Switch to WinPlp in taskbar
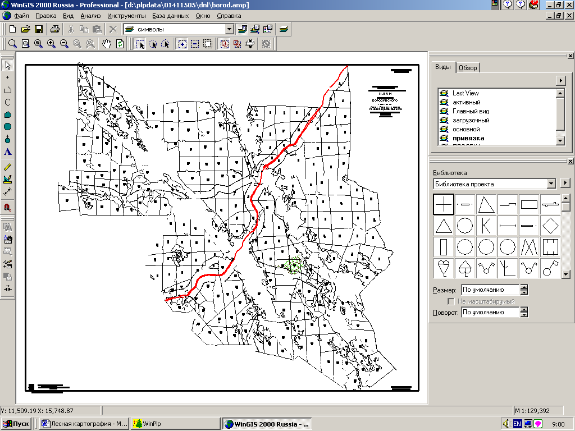 175,424
